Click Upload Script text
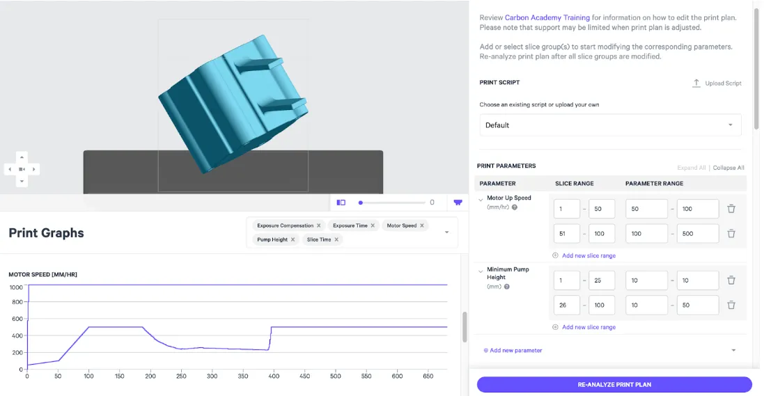This screenshot has height=396, width=764. pyautogui.click(x=723, y=84)
